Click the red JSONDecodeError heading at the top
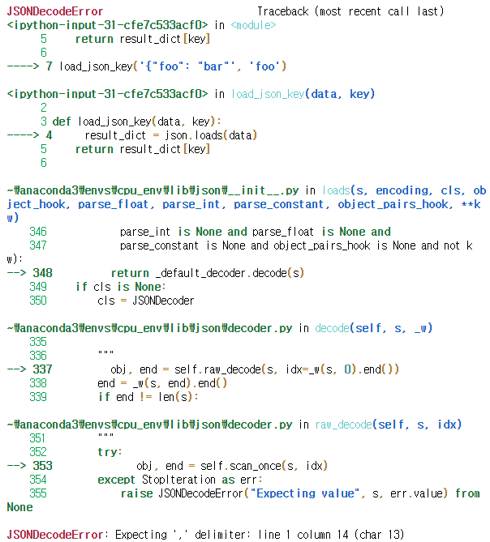Screen dimensions: 490x542 point(54,11)
